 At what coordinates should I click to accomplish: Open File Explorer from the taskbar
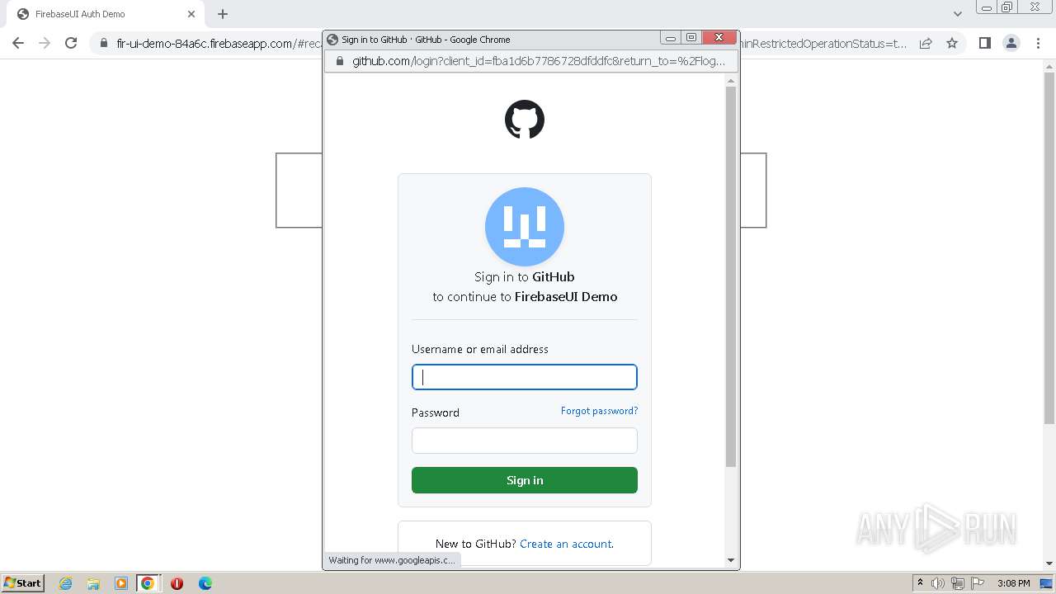click(93, 583)
